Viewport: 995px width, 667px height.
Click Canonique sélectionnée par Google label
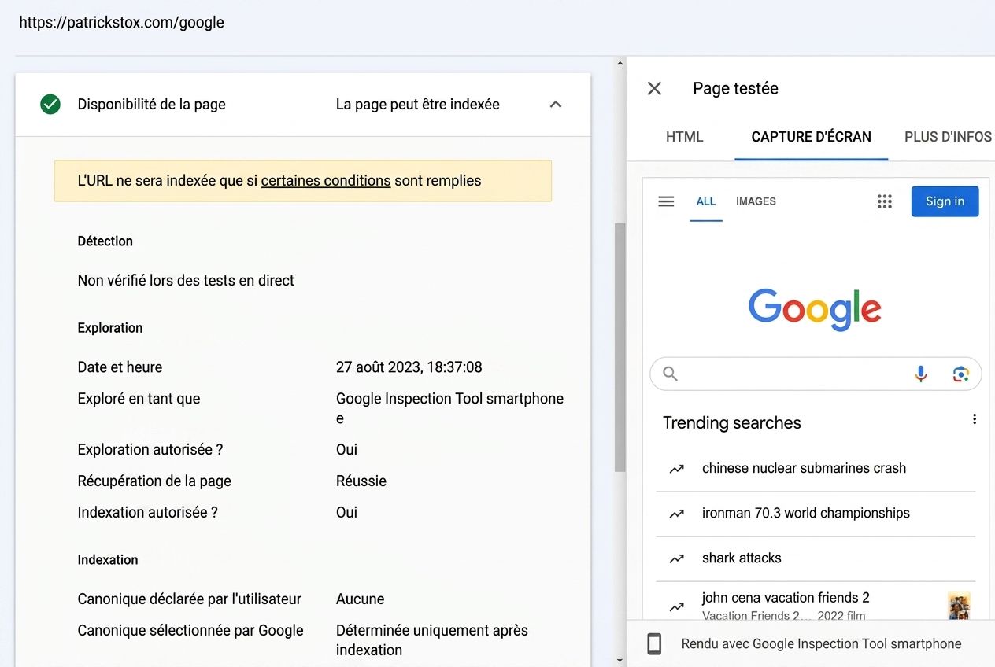190,630
